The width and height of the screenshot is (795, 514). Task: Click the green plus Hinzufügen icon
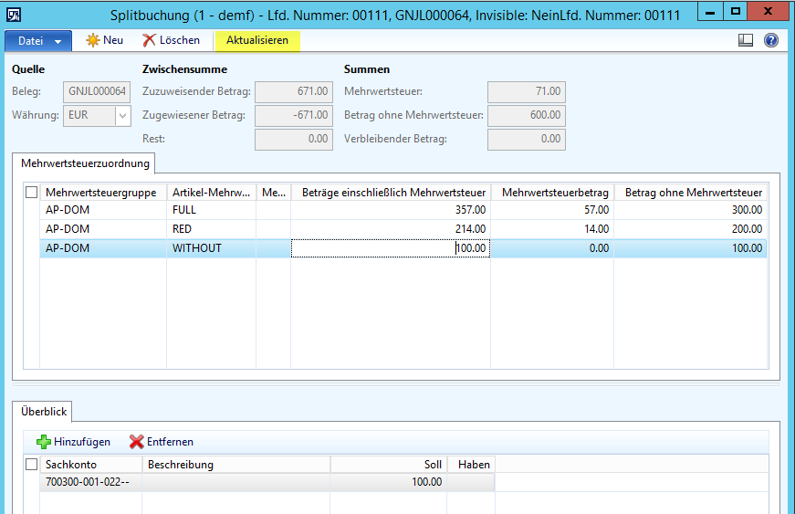click(x=43, y=442)
